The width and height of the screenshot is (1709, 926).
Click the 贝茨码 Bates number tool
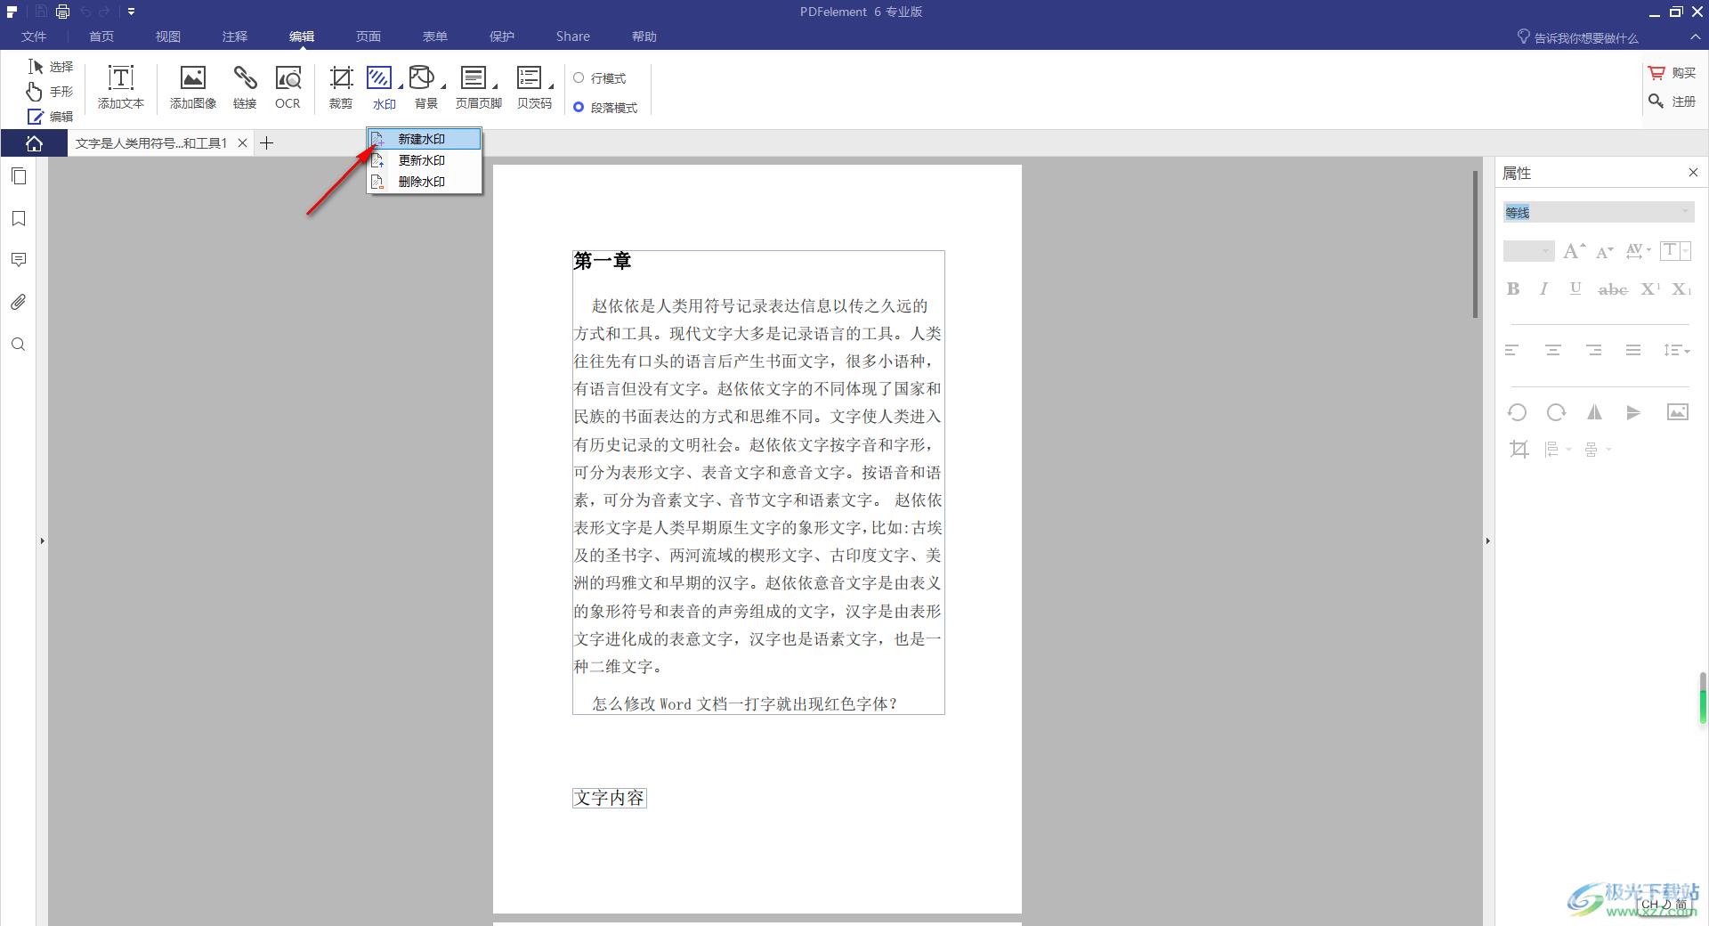pos(534,87)
